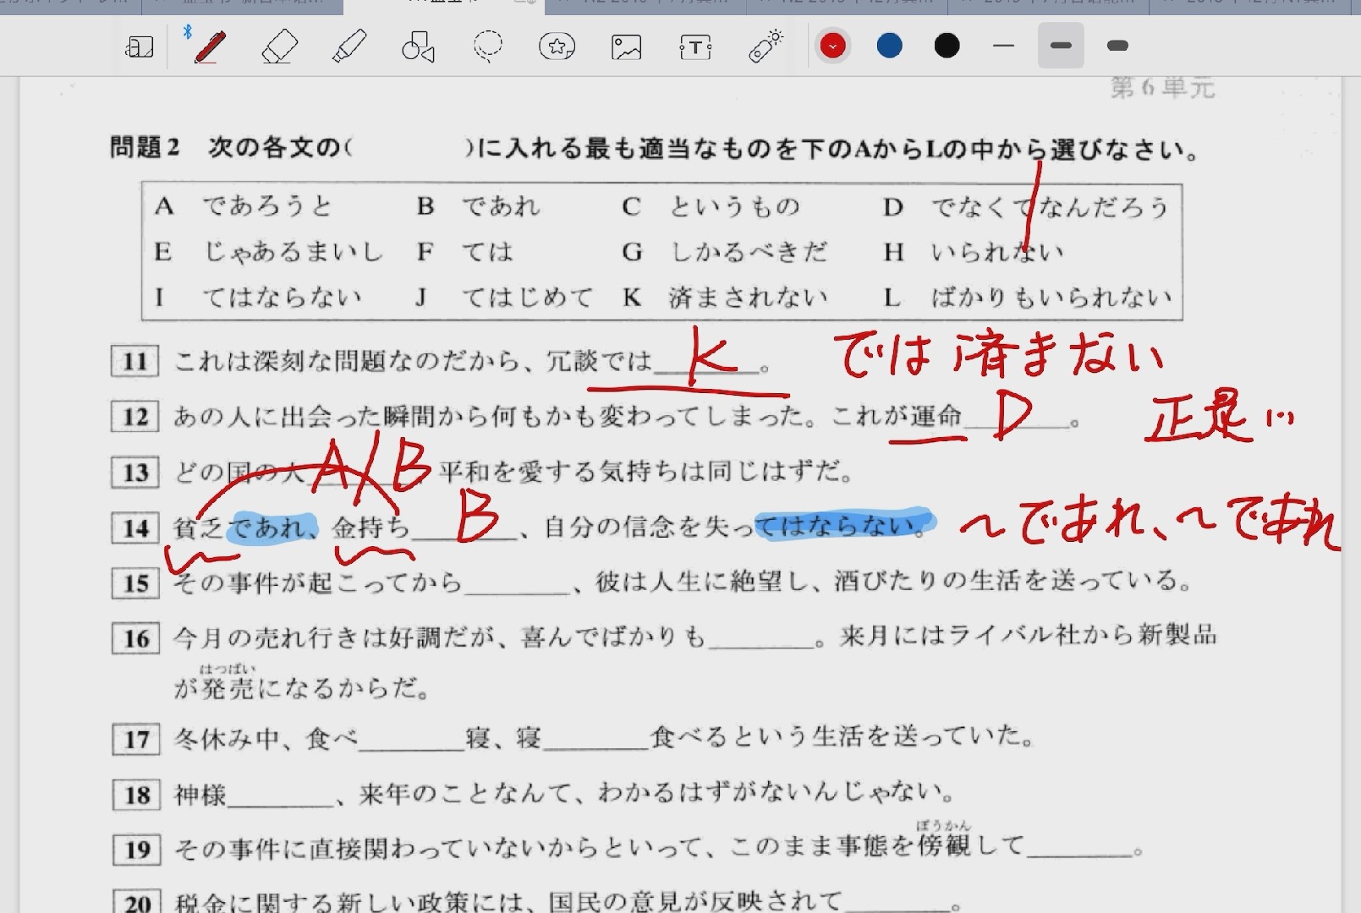The width and height of the screenshot is (1361, 913).
Task: Select the Image insert tool
Action: (x=626, y=46)
